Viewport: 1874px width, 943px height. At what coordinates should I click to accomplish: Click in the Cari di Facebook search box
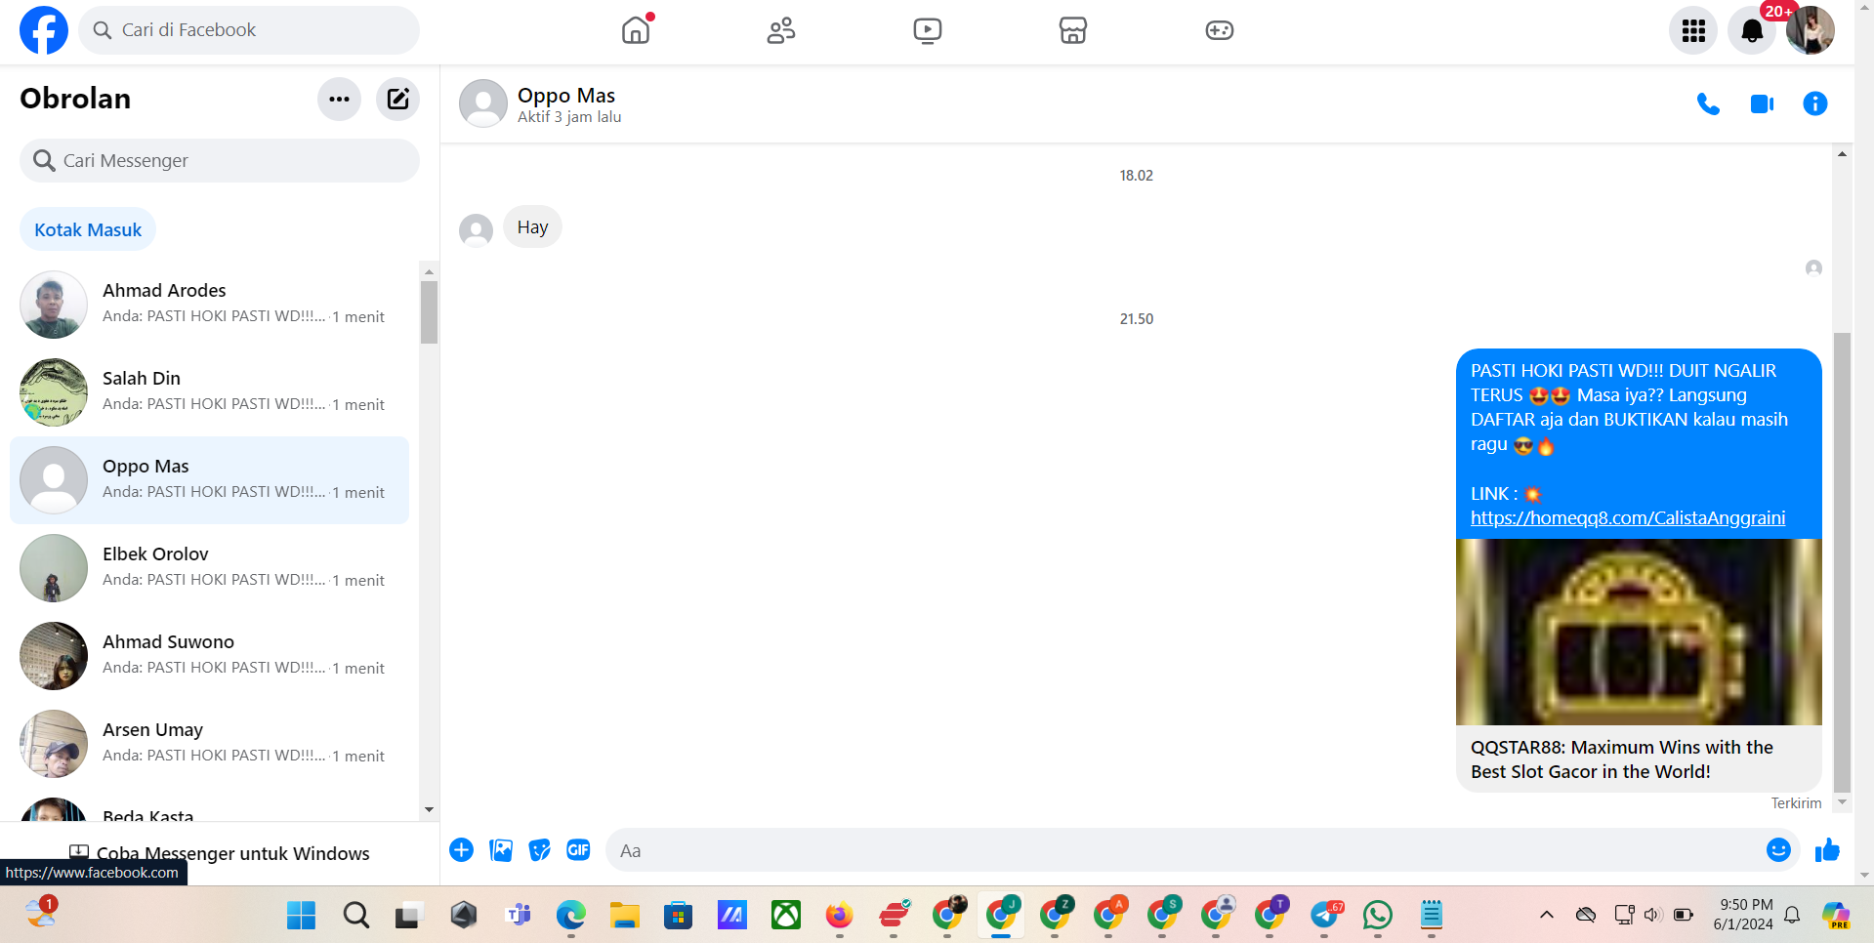click(x=249, y=30)
